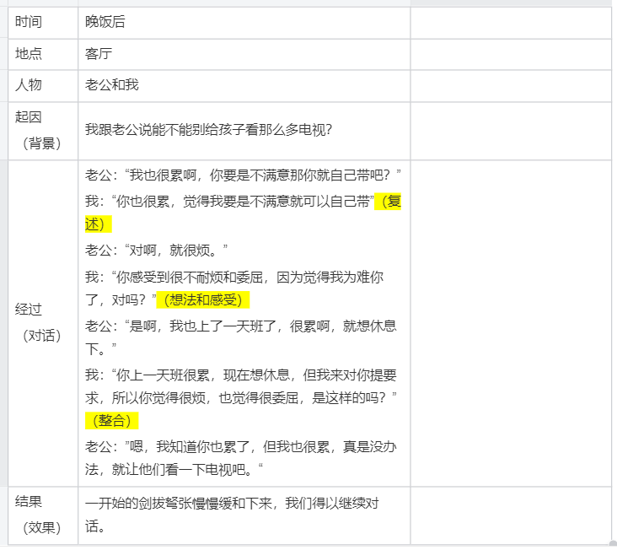Select the '老公和我' cell
Viewport: 617px width, 550px height.
[x=244, y=86]
